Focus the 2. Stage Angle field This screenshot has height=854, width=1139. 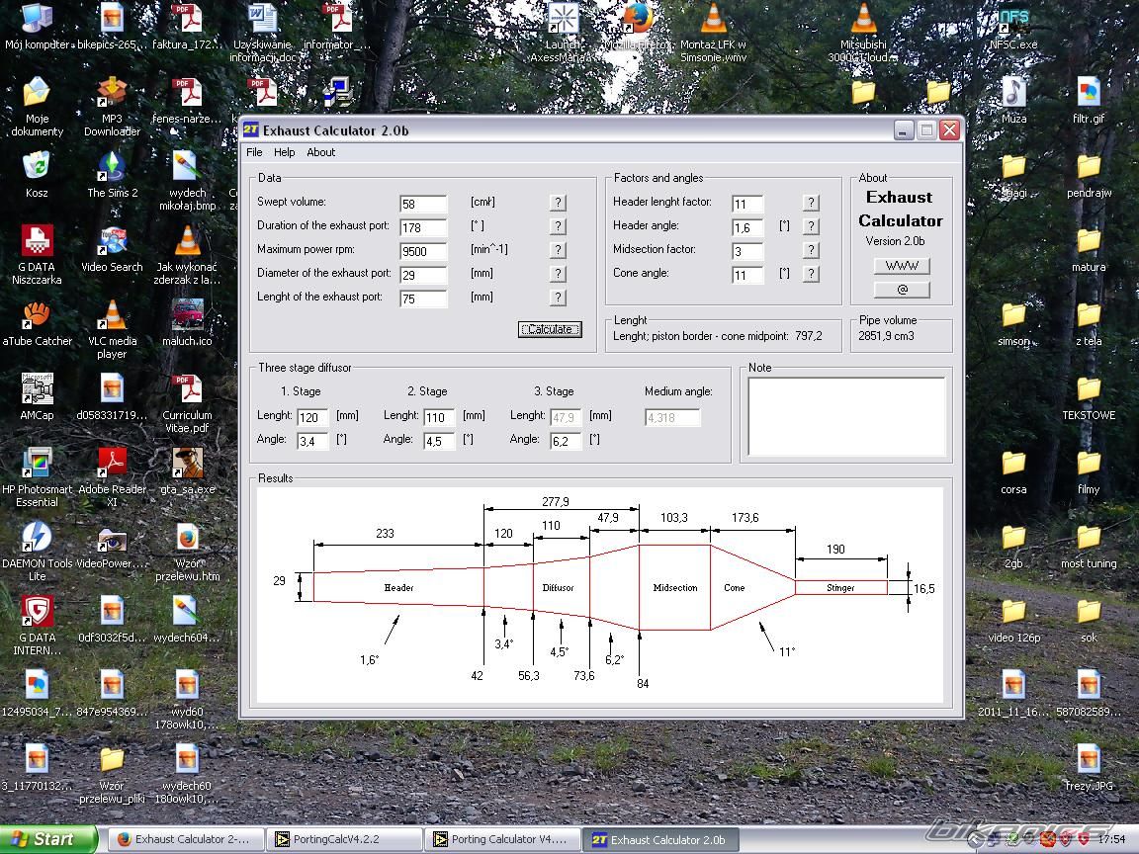(x=439, y=441)
